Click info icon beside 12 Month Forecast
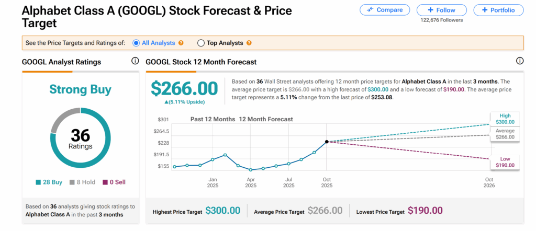Screen dimensions: 536x231 tap(520, 62)
